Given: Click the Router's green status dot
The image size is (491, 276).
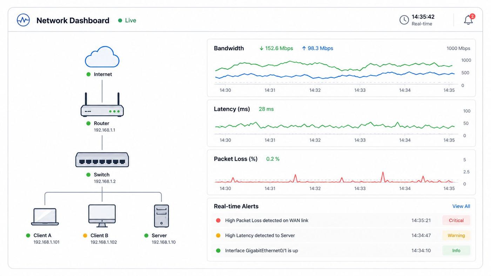Looking at the screenshot, I should (x=88, y=123).
